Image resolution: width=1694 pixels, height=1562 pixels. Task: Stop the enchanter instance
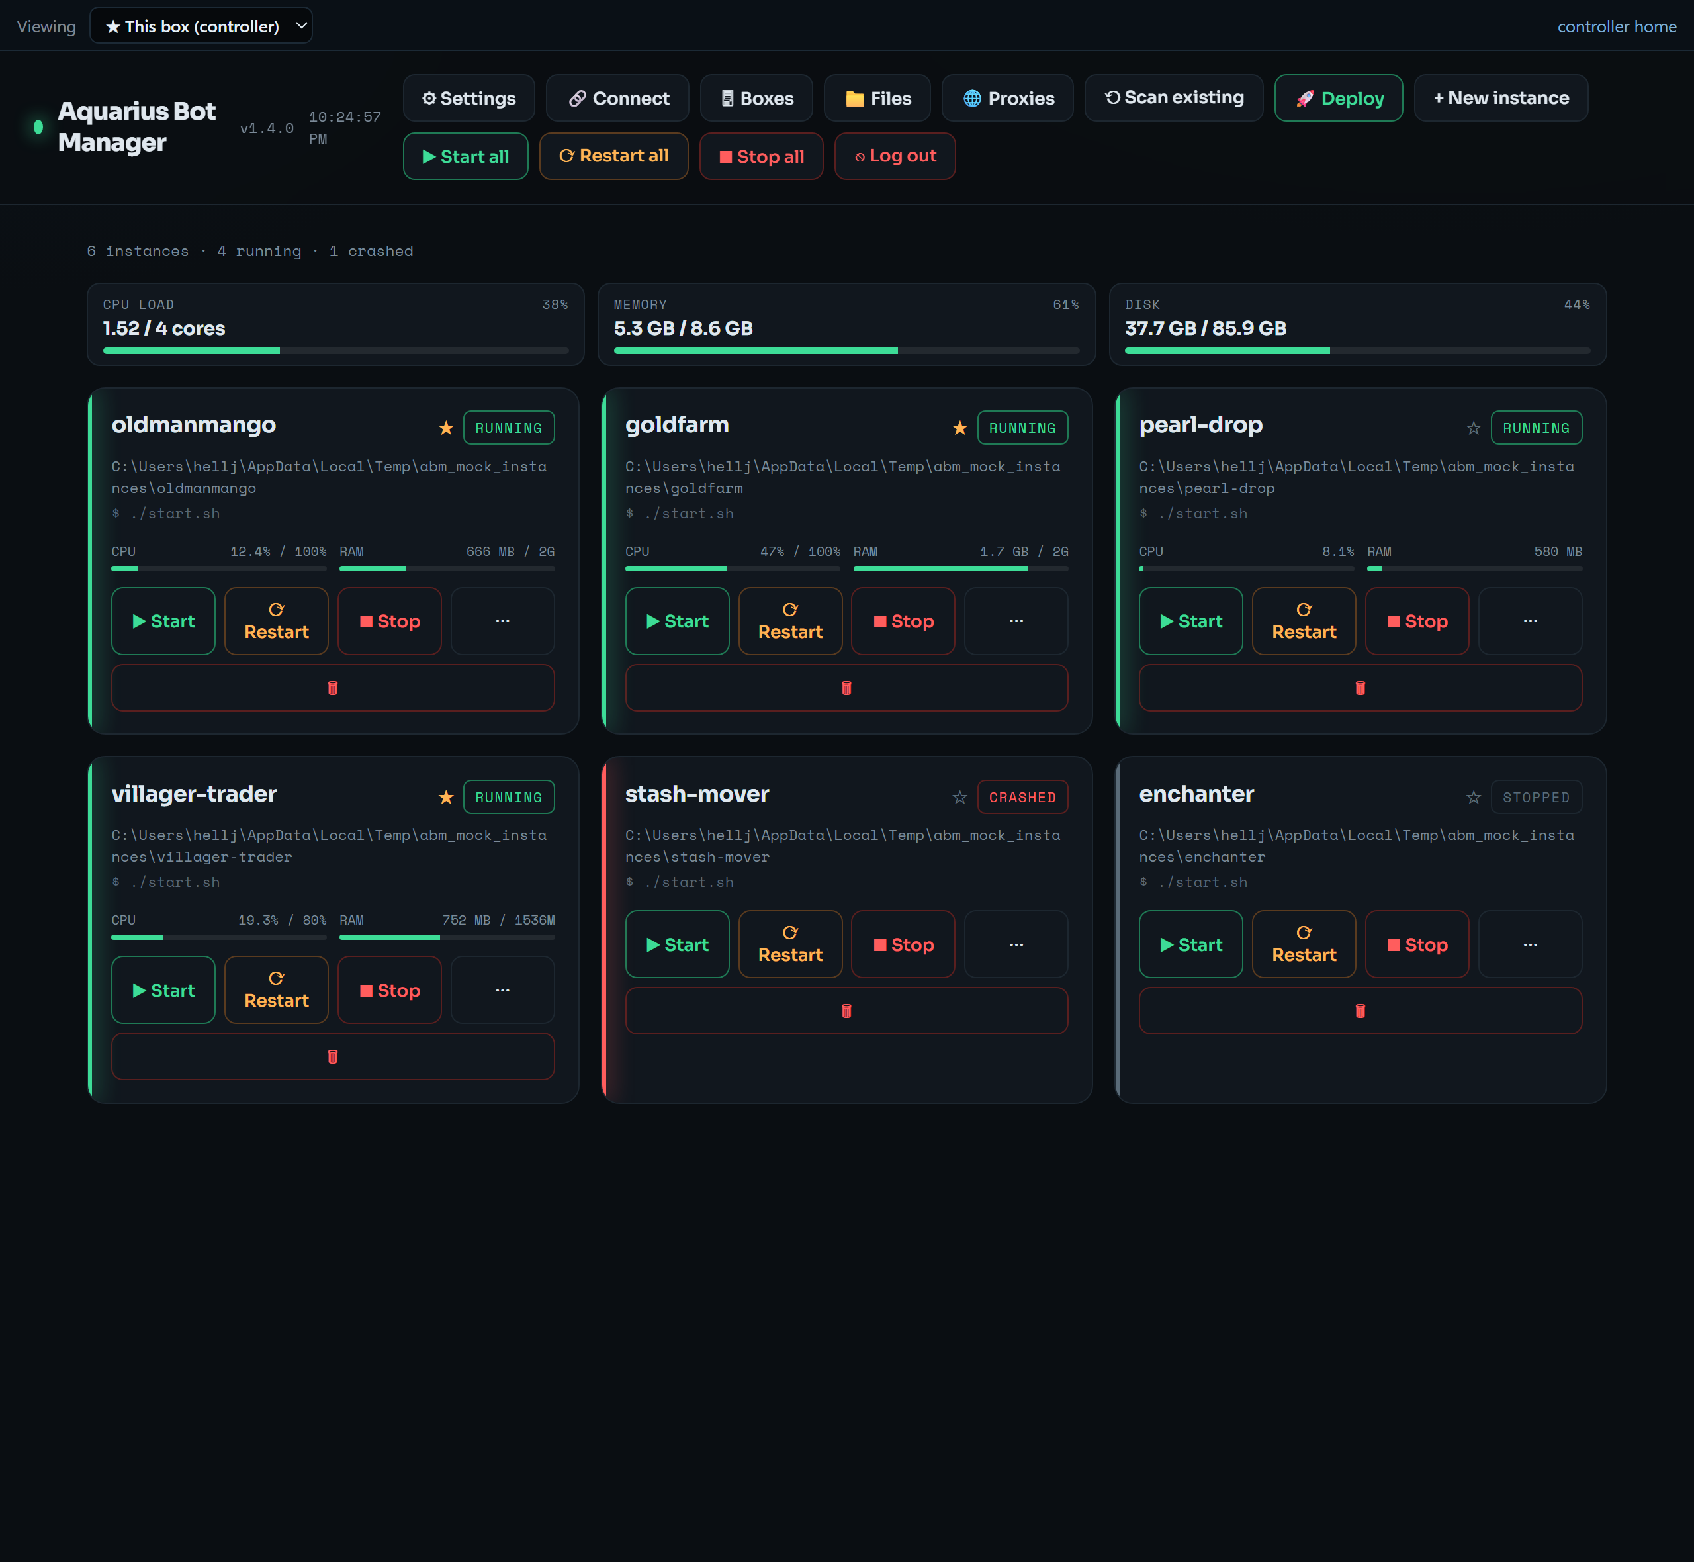[1417, 944]
